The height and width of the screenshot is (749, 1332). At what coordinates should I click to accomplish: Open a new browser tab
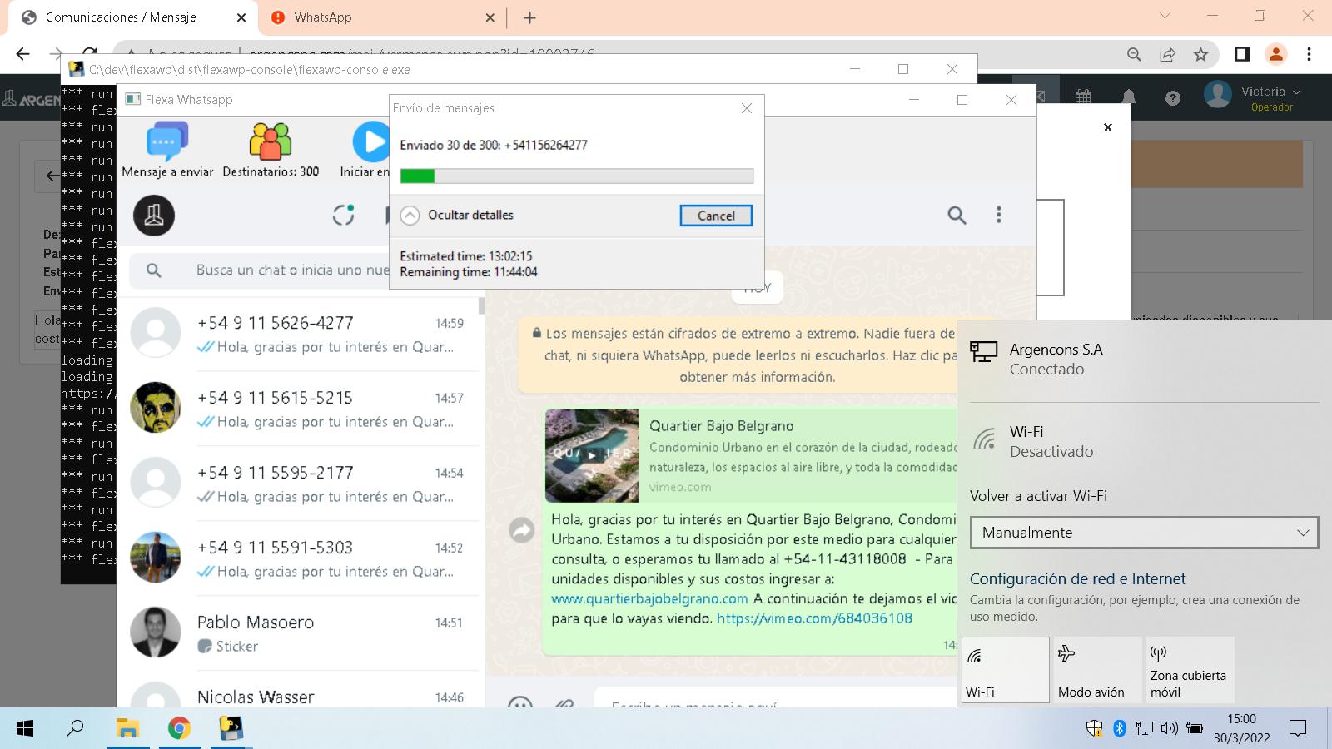point(529,17)
